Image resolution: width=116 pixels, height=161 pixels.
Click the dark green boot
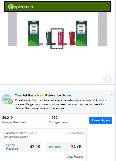[x=50, y=39]
